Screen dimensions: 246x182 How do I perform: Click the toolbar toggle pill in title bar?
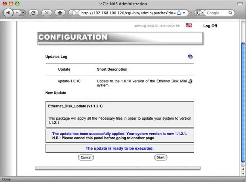point(239,4)
